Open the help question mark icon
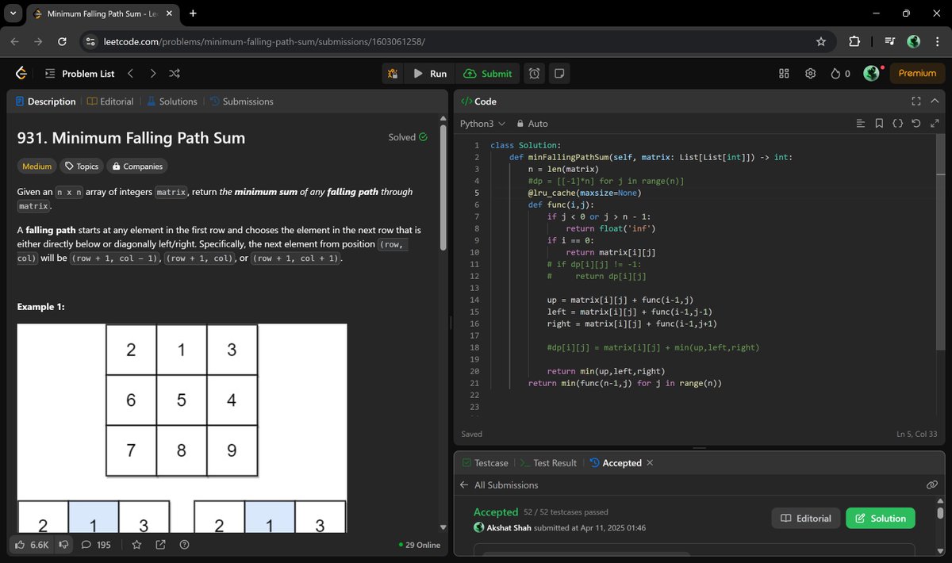The image size is (952, 563). point(185,545)
